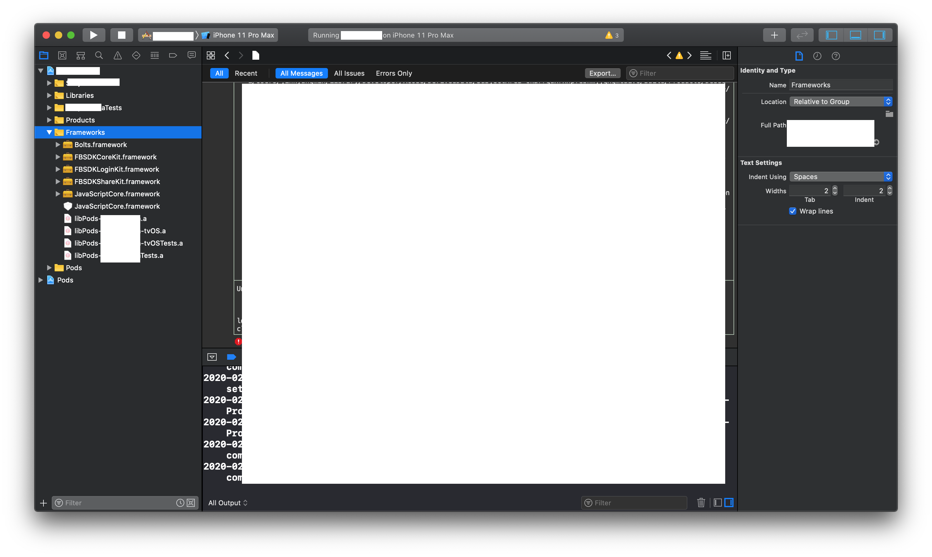Viewport: 932px width, 557px height.
Task: Open the Library plus button
Action: click(x=774, y=35)
